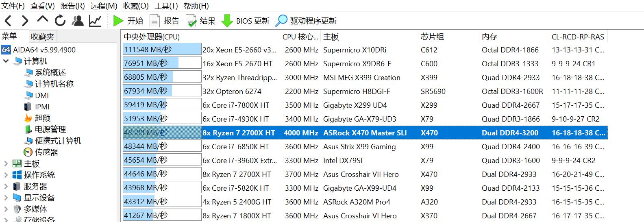
Task: Open 帮助(H) menu
Action: tap(196, 6)
